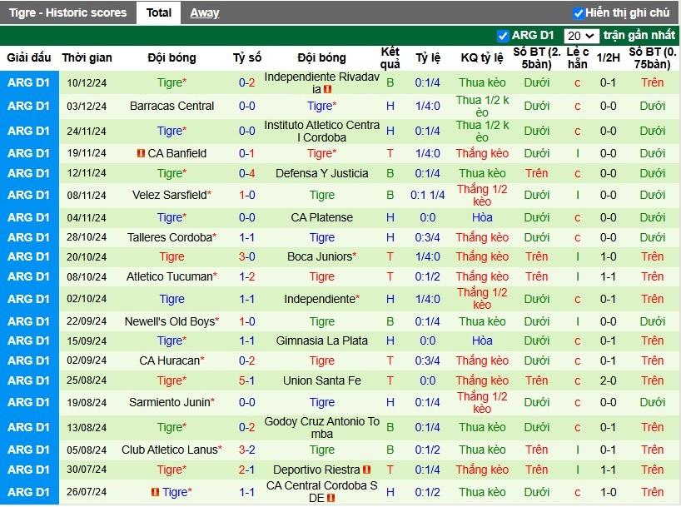Click the Thời gian column header
Image resolution: width=681 pixels, height=507 pixels.
[x=87, y=57]
